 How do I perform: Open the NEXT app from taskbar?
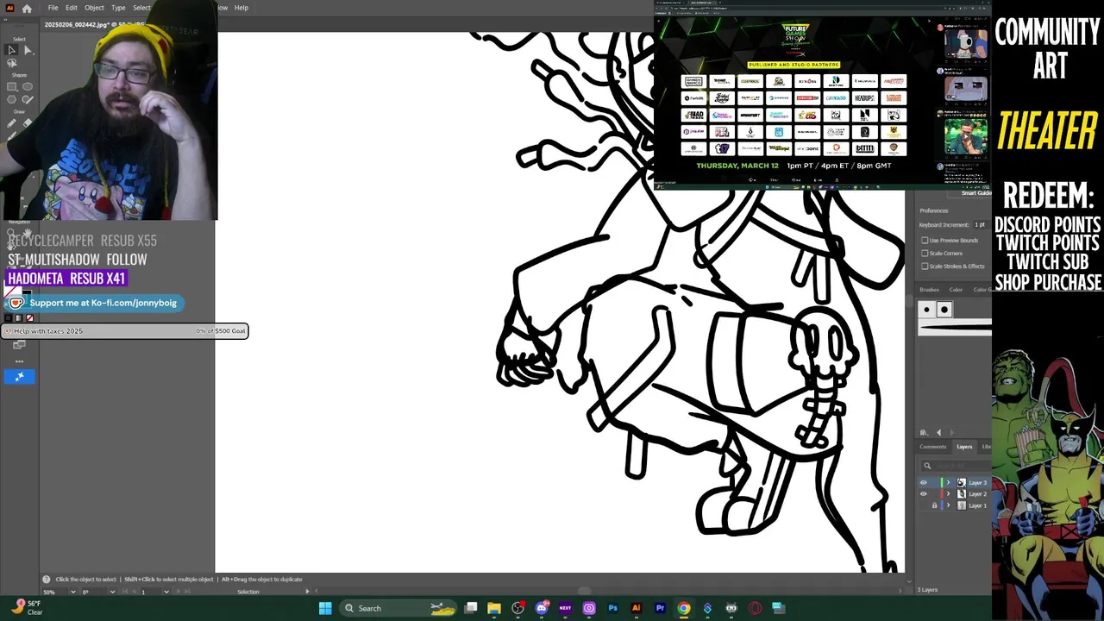566,608
